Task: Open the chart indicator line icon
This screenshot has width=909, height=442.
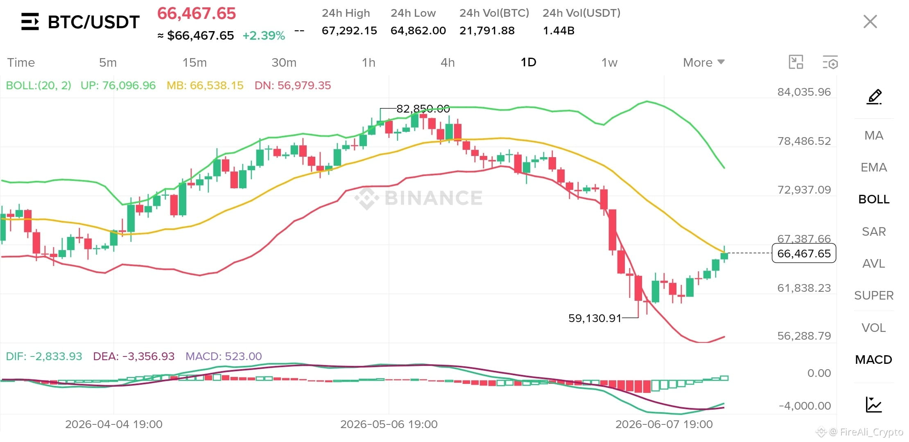Action: tap(874, 404)
